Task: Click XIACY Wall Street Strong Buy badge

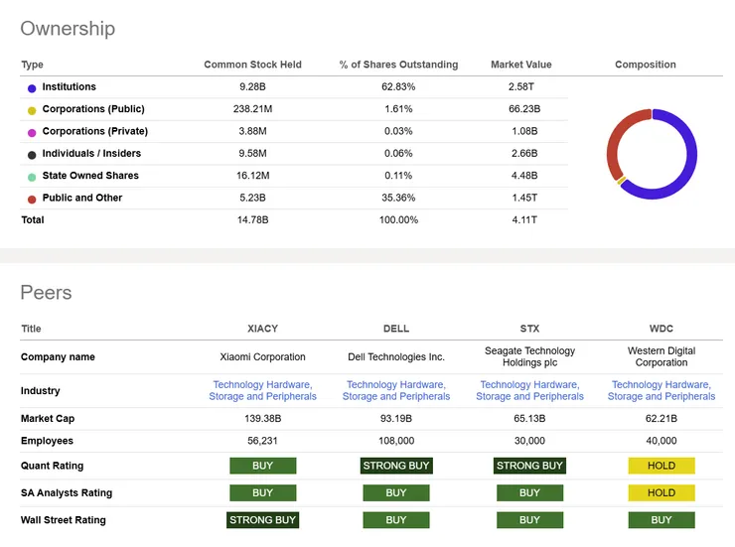Action: coord(262,519)
